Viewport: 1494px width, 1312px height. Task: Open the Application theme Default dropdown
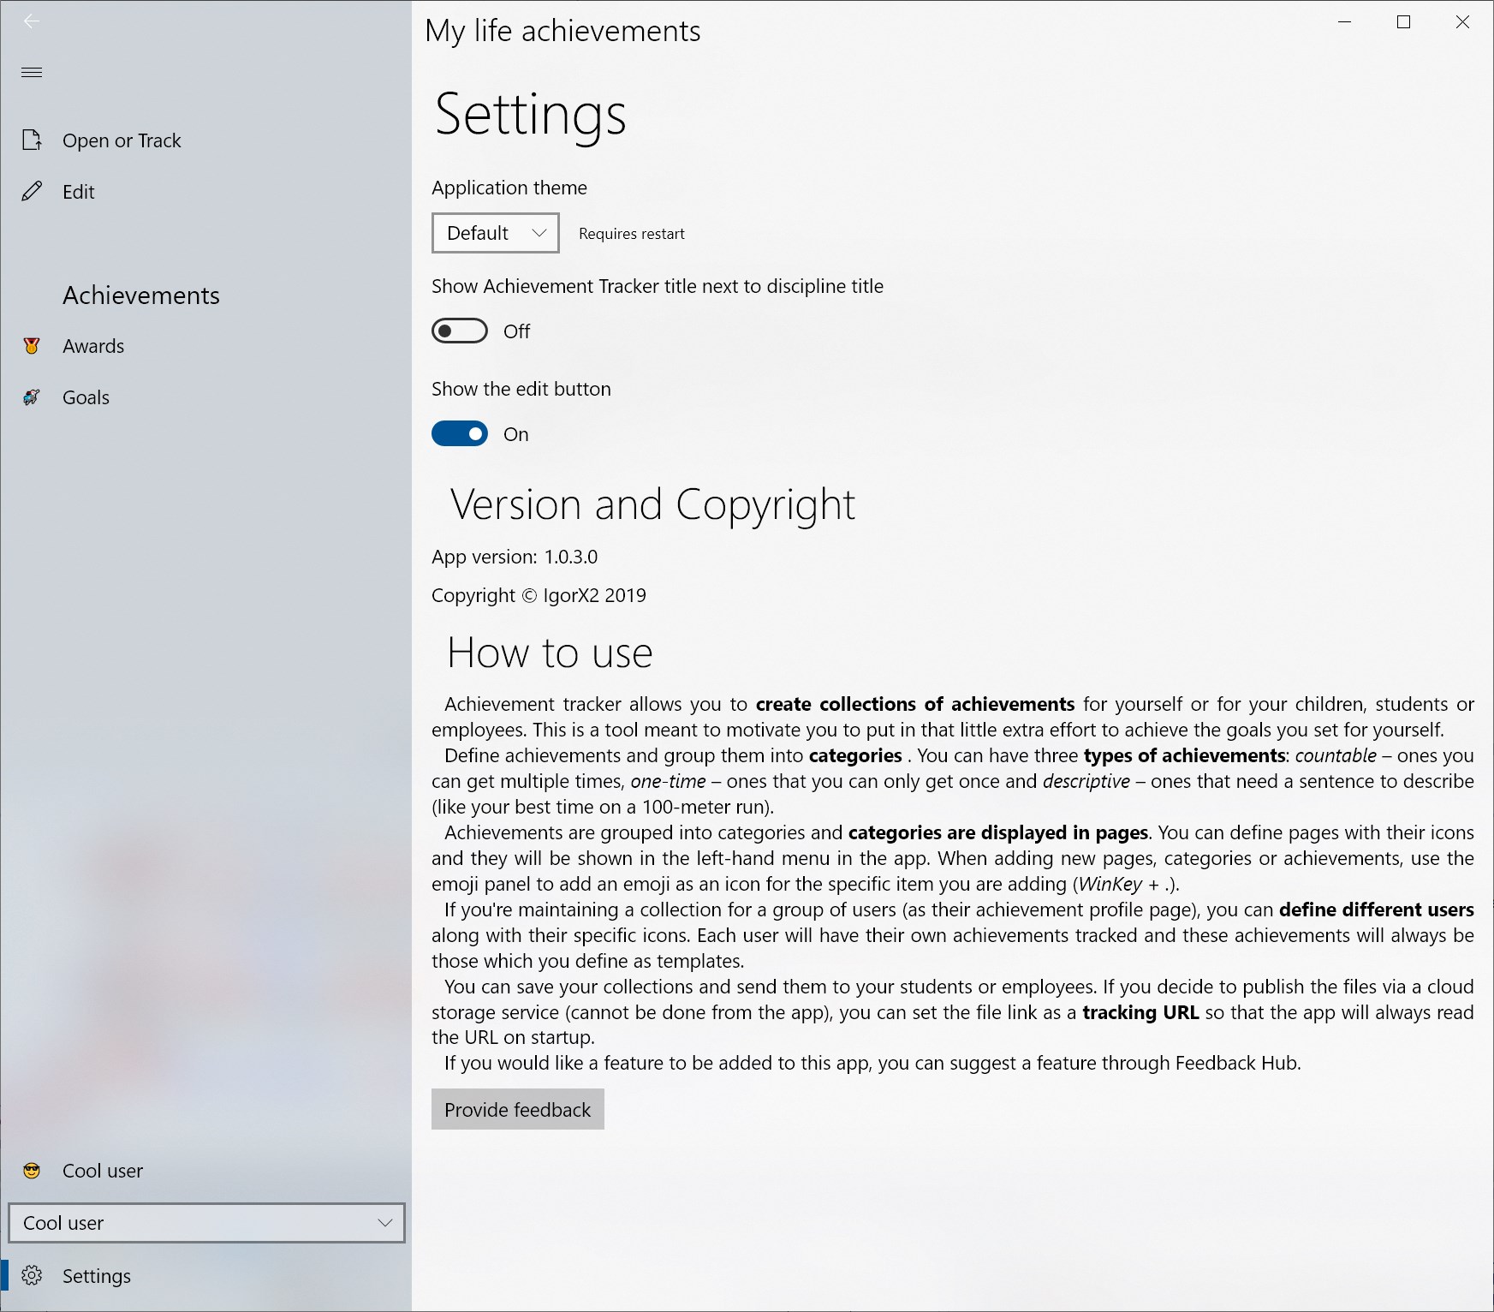tap(496, 233)
